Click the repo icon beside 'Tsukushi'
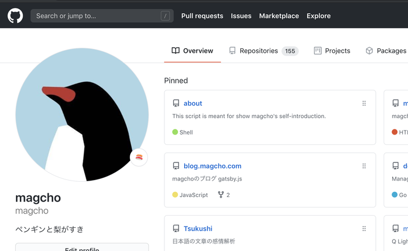 pos(176,229)
